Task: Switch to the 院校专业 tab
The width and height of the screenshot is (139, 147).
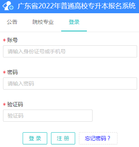Action: click(43, 22)
